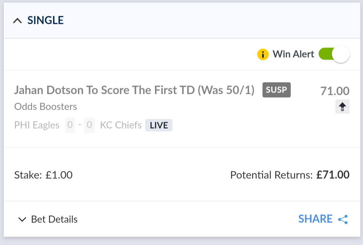Viewport: 363px width, 245px height.
Task: Open the Jahan Dotson First TD selection
Action: tap(134, 90)
